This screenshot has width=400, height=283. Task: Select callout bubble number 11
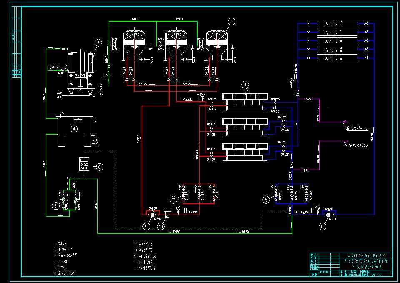[322, 226]
